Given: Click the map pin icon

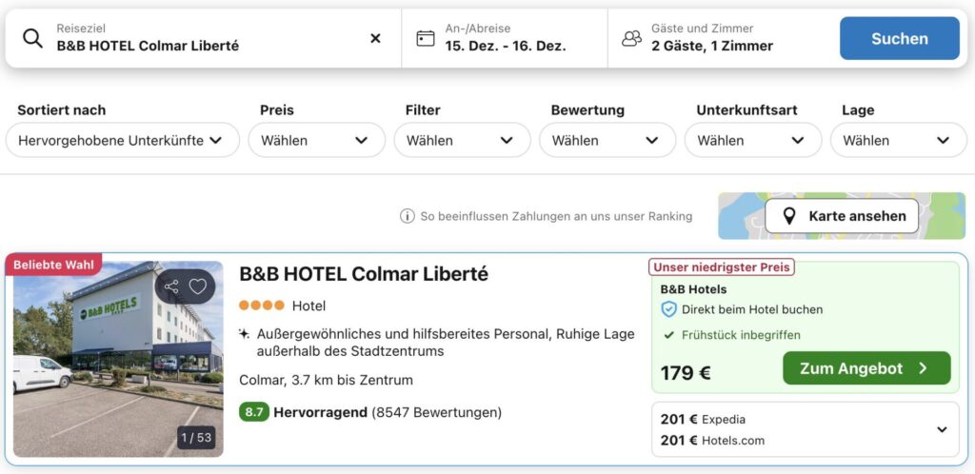Looking at the screenshot, I should coord(789,216).
